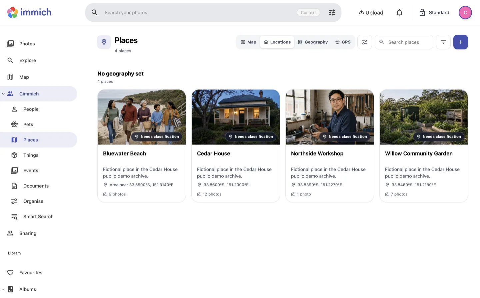Toggle the Context search mode chip
The height and width of the screenshot is (298, 480).
(x=308, y=13)
